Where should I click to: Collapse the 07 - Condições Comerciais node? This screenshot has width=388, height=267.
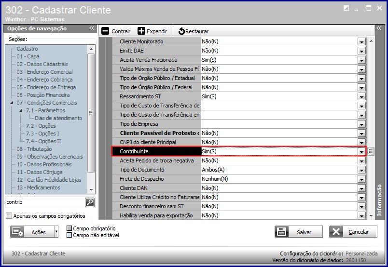(12, 103)
